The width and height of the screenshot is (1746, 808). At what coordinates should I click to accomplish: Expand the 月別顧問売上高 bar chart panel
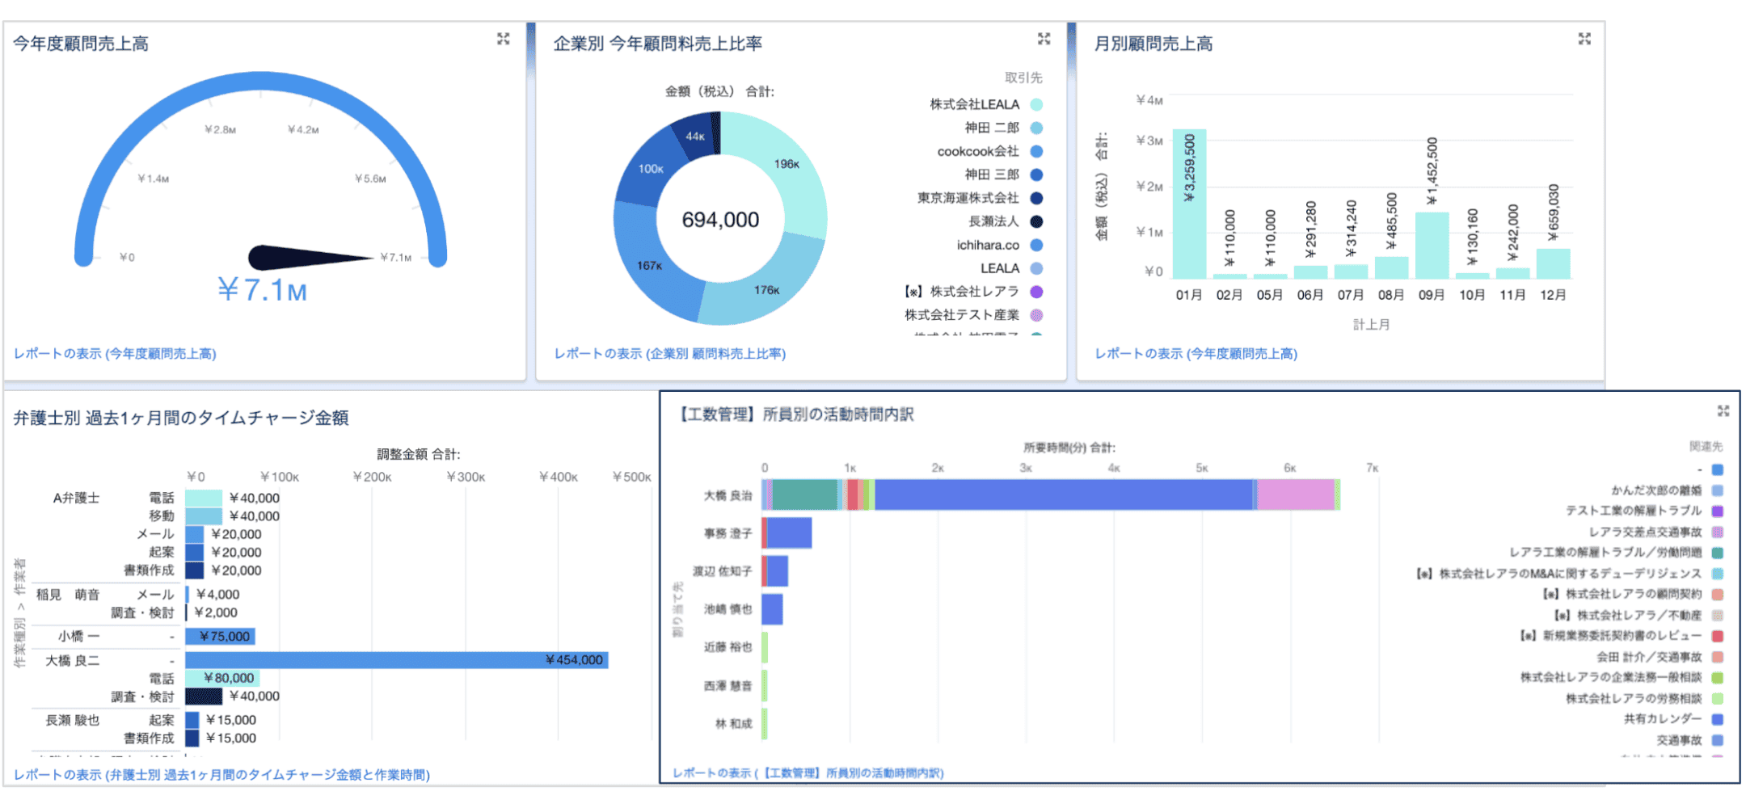(1584, 39)
